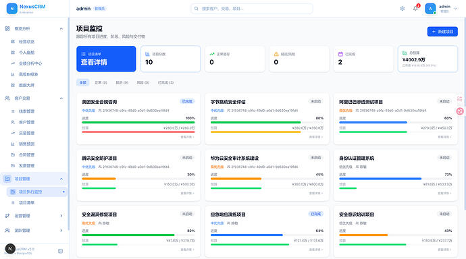Viewport: 466px width, 259px height.
Task: Click the 项目清单 list icon in sidebar
Action: click(x=13, y=202)
